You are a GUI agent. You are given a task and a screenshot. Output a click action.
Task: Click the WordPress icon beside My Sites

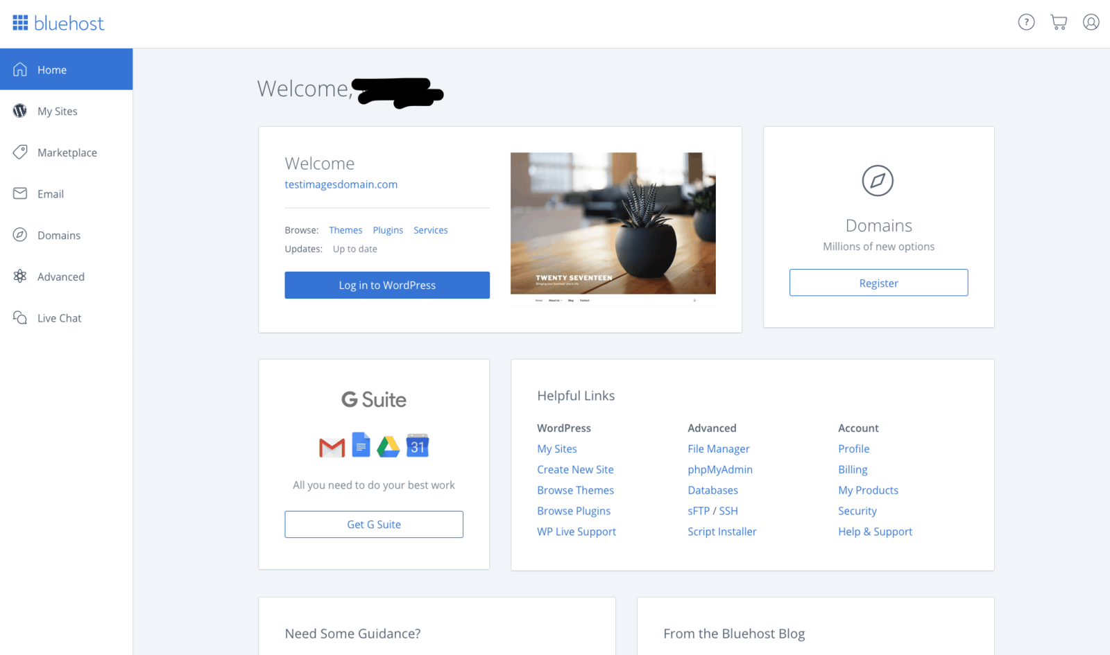(x=20, y=111)
